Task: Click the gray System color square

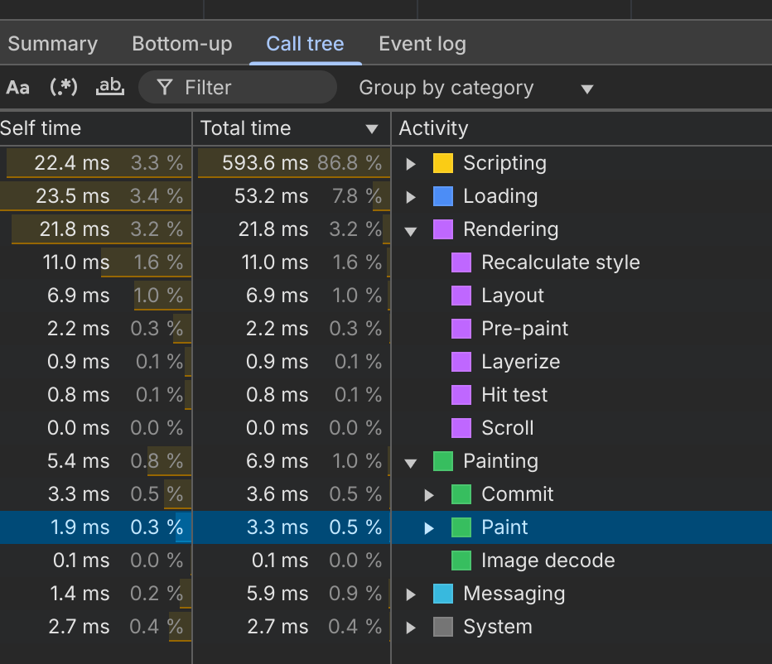Action: [443, 626]
